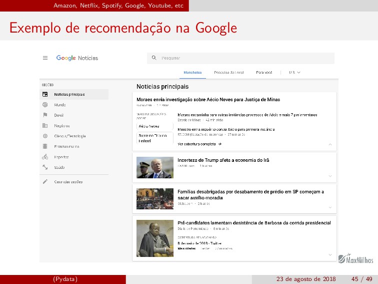Click the Notícias principais calendar icon
The height and width of the screenshot is (284, 378).
[x=45, y=94]
